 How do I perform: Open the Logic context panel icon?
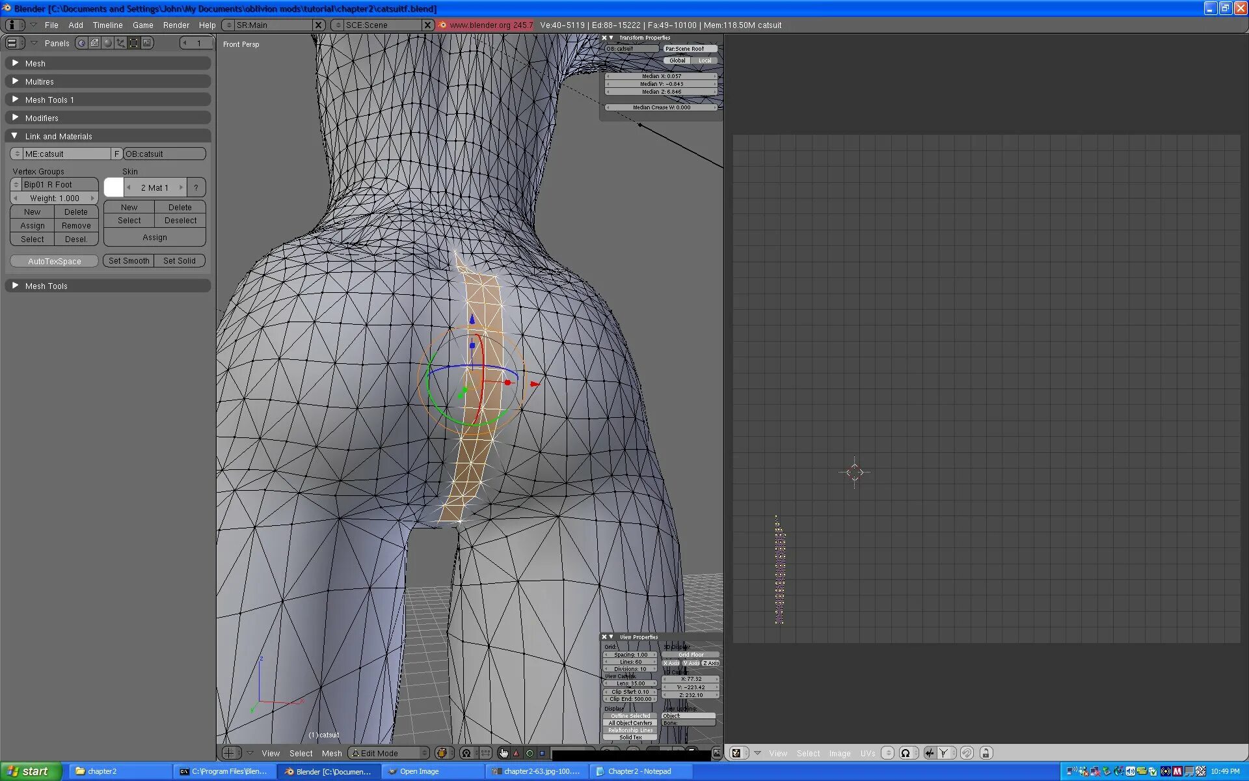coord(81,43)
